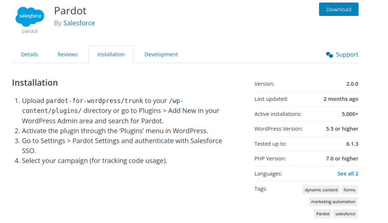This screenshot has width=388, height=223.
Task: Select the 'dynamic content' tag
Action: 321,190
